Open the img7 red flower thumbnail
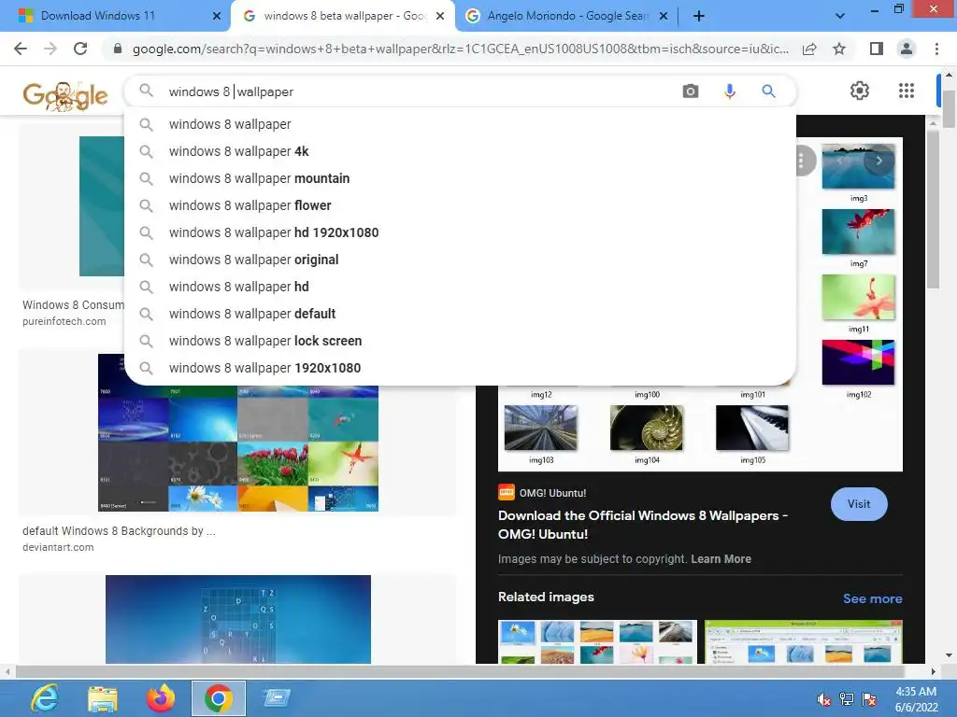 coord(858,232)
